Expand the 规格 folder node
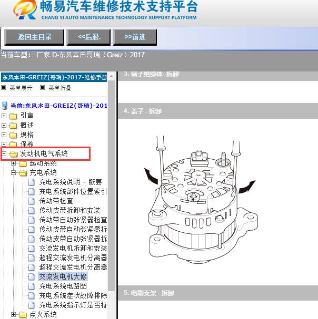This screenshot has width=318, height=319. click(x=4, y=135)
